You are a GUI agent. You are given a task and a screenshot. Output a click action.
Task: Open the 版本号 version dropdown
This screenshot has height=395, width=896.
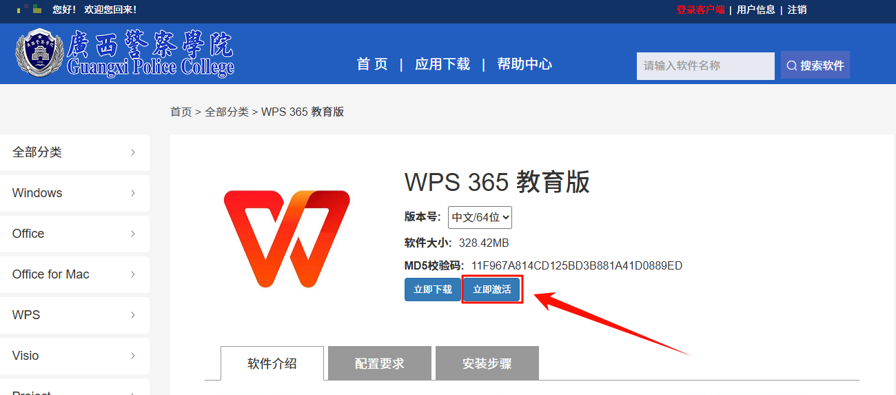480,217
